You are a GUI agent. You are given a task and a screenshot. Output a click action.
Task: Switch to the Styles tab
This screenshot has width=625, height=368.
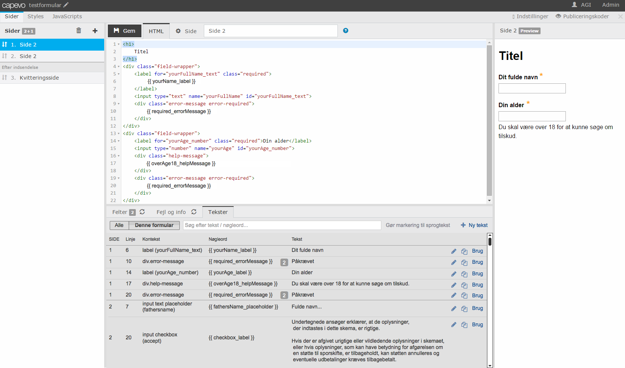tap(35, 16)
